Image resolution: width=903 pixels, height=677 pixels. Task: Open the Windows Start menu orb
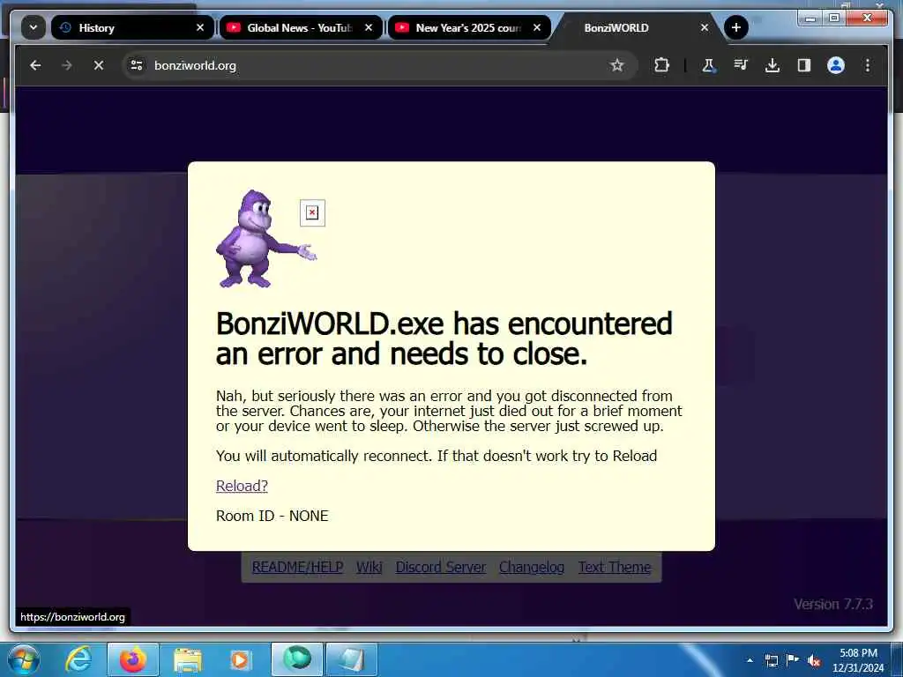pos(23,659)
